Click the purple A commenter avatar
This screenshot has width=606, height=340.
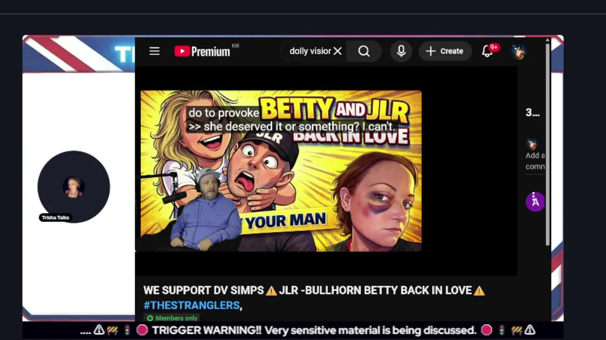(x=535, y=202)
